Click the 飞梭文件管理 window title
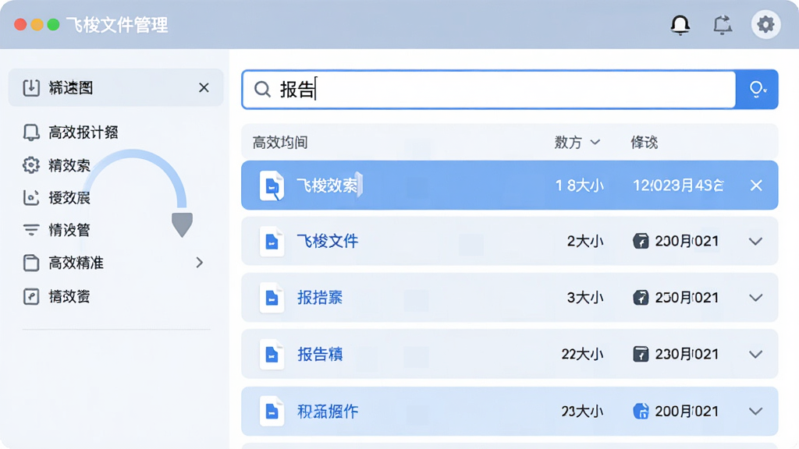 (x=117, y=24)
